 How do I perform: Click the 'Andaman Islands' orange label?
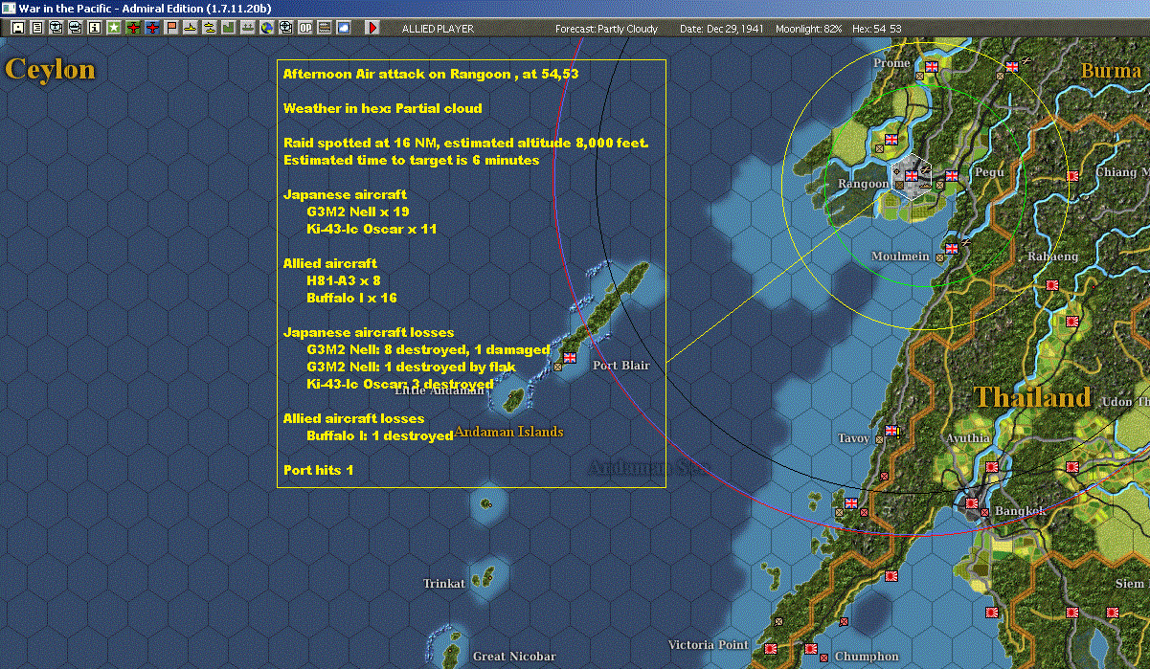(508, 433)
